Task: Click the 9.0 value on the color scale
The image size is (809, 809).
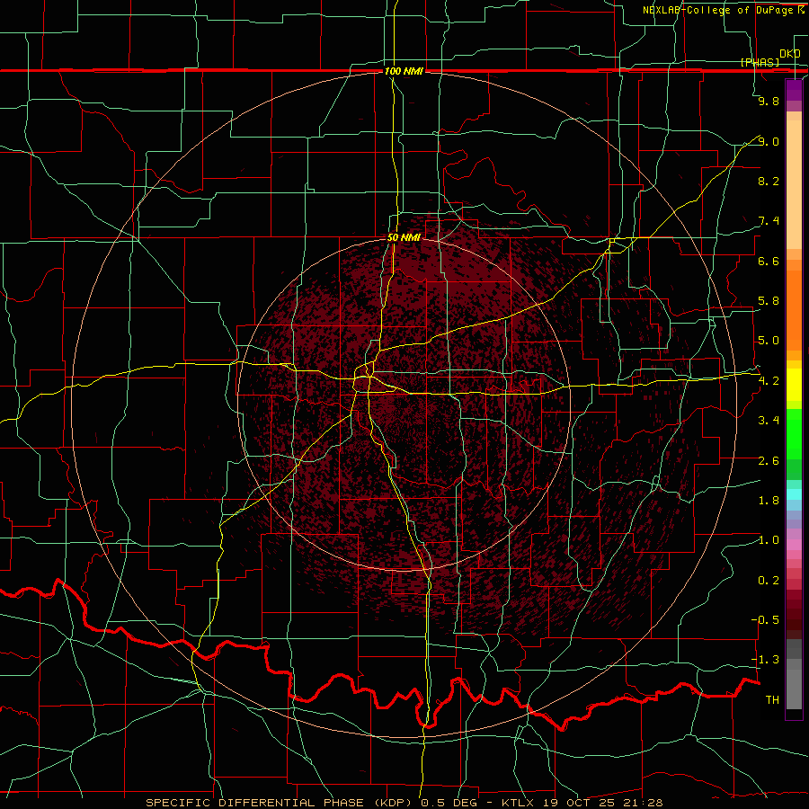Action: pos(769,141)
